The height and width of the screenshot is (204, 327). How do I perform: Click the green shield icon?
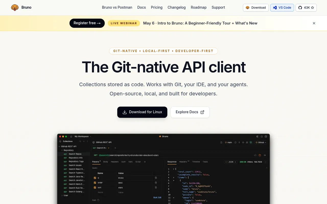(x=251, y=142)
